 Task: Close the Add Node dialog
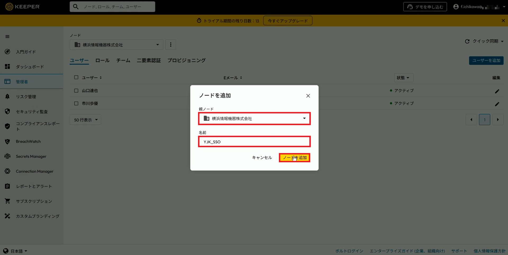point(308,96)
